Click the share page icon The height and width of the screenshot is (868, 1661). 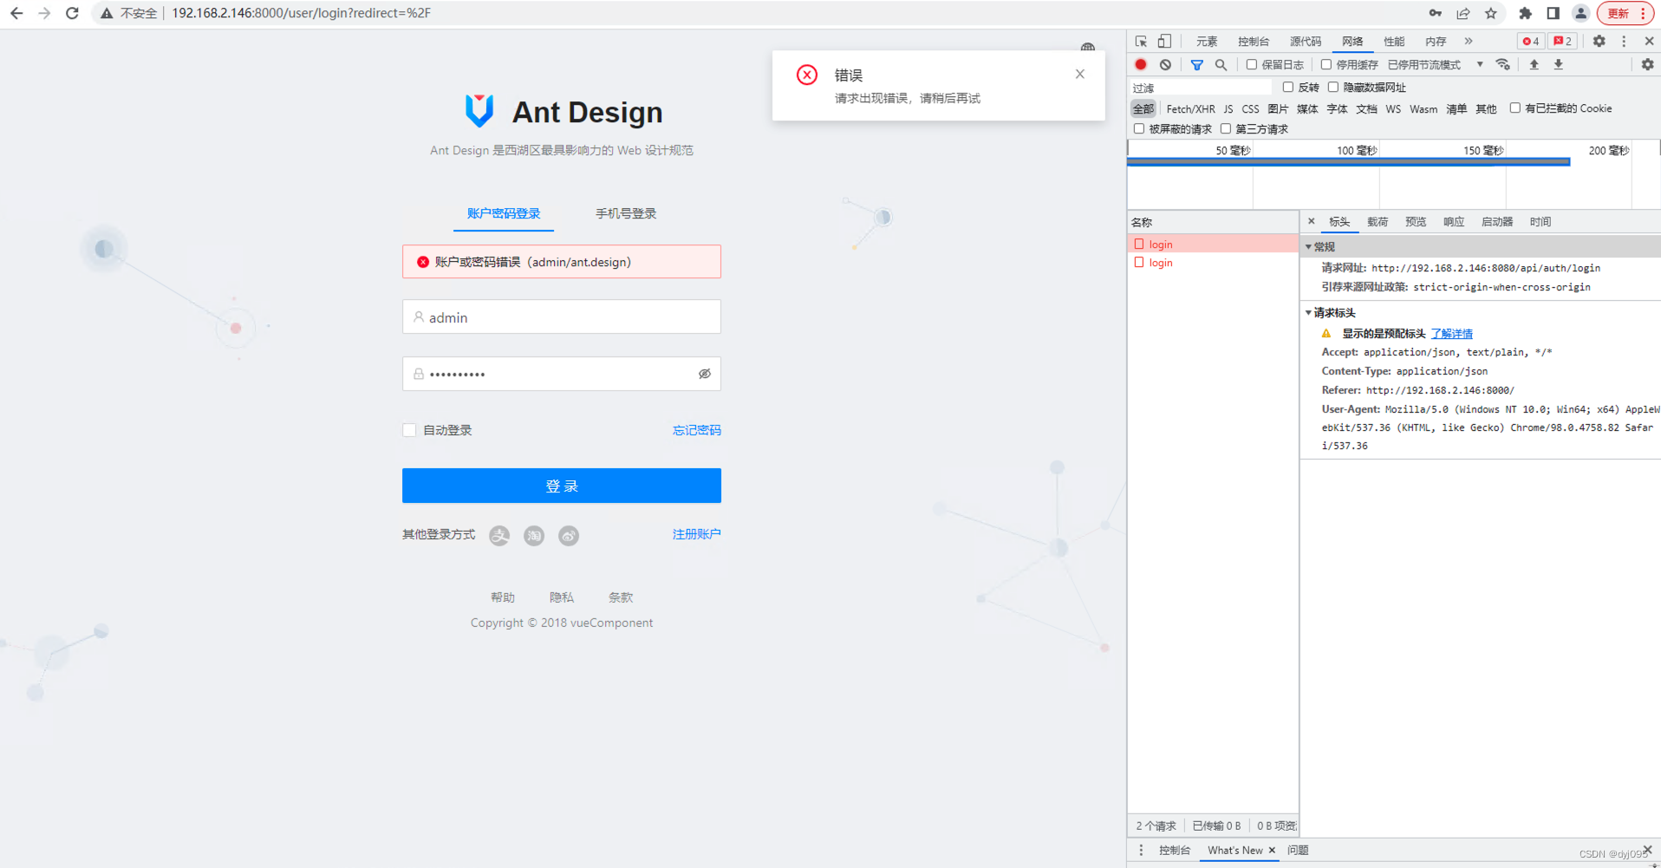pyautogui.click(x=1463, y=13)
